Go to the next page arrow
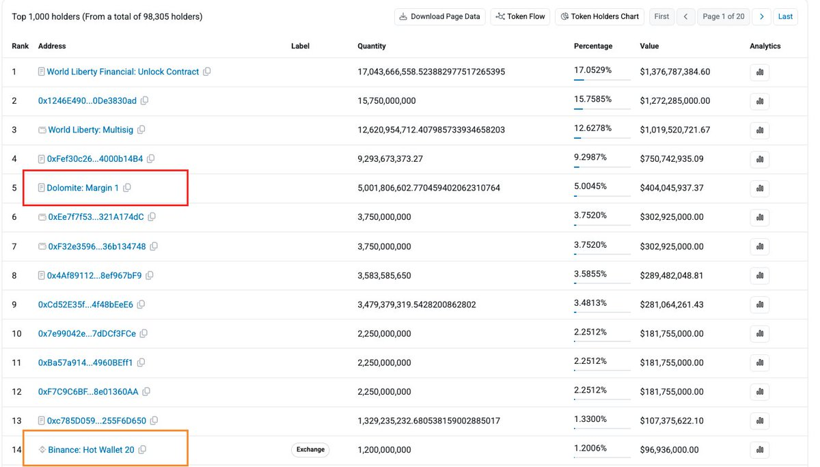The image size is (820, 467). (x=762, y=16)
